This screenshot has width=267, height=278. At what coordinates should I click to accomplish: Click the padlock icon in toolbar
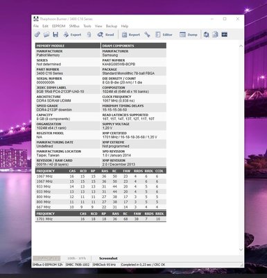pyautogui.click(x=89, y=35)
